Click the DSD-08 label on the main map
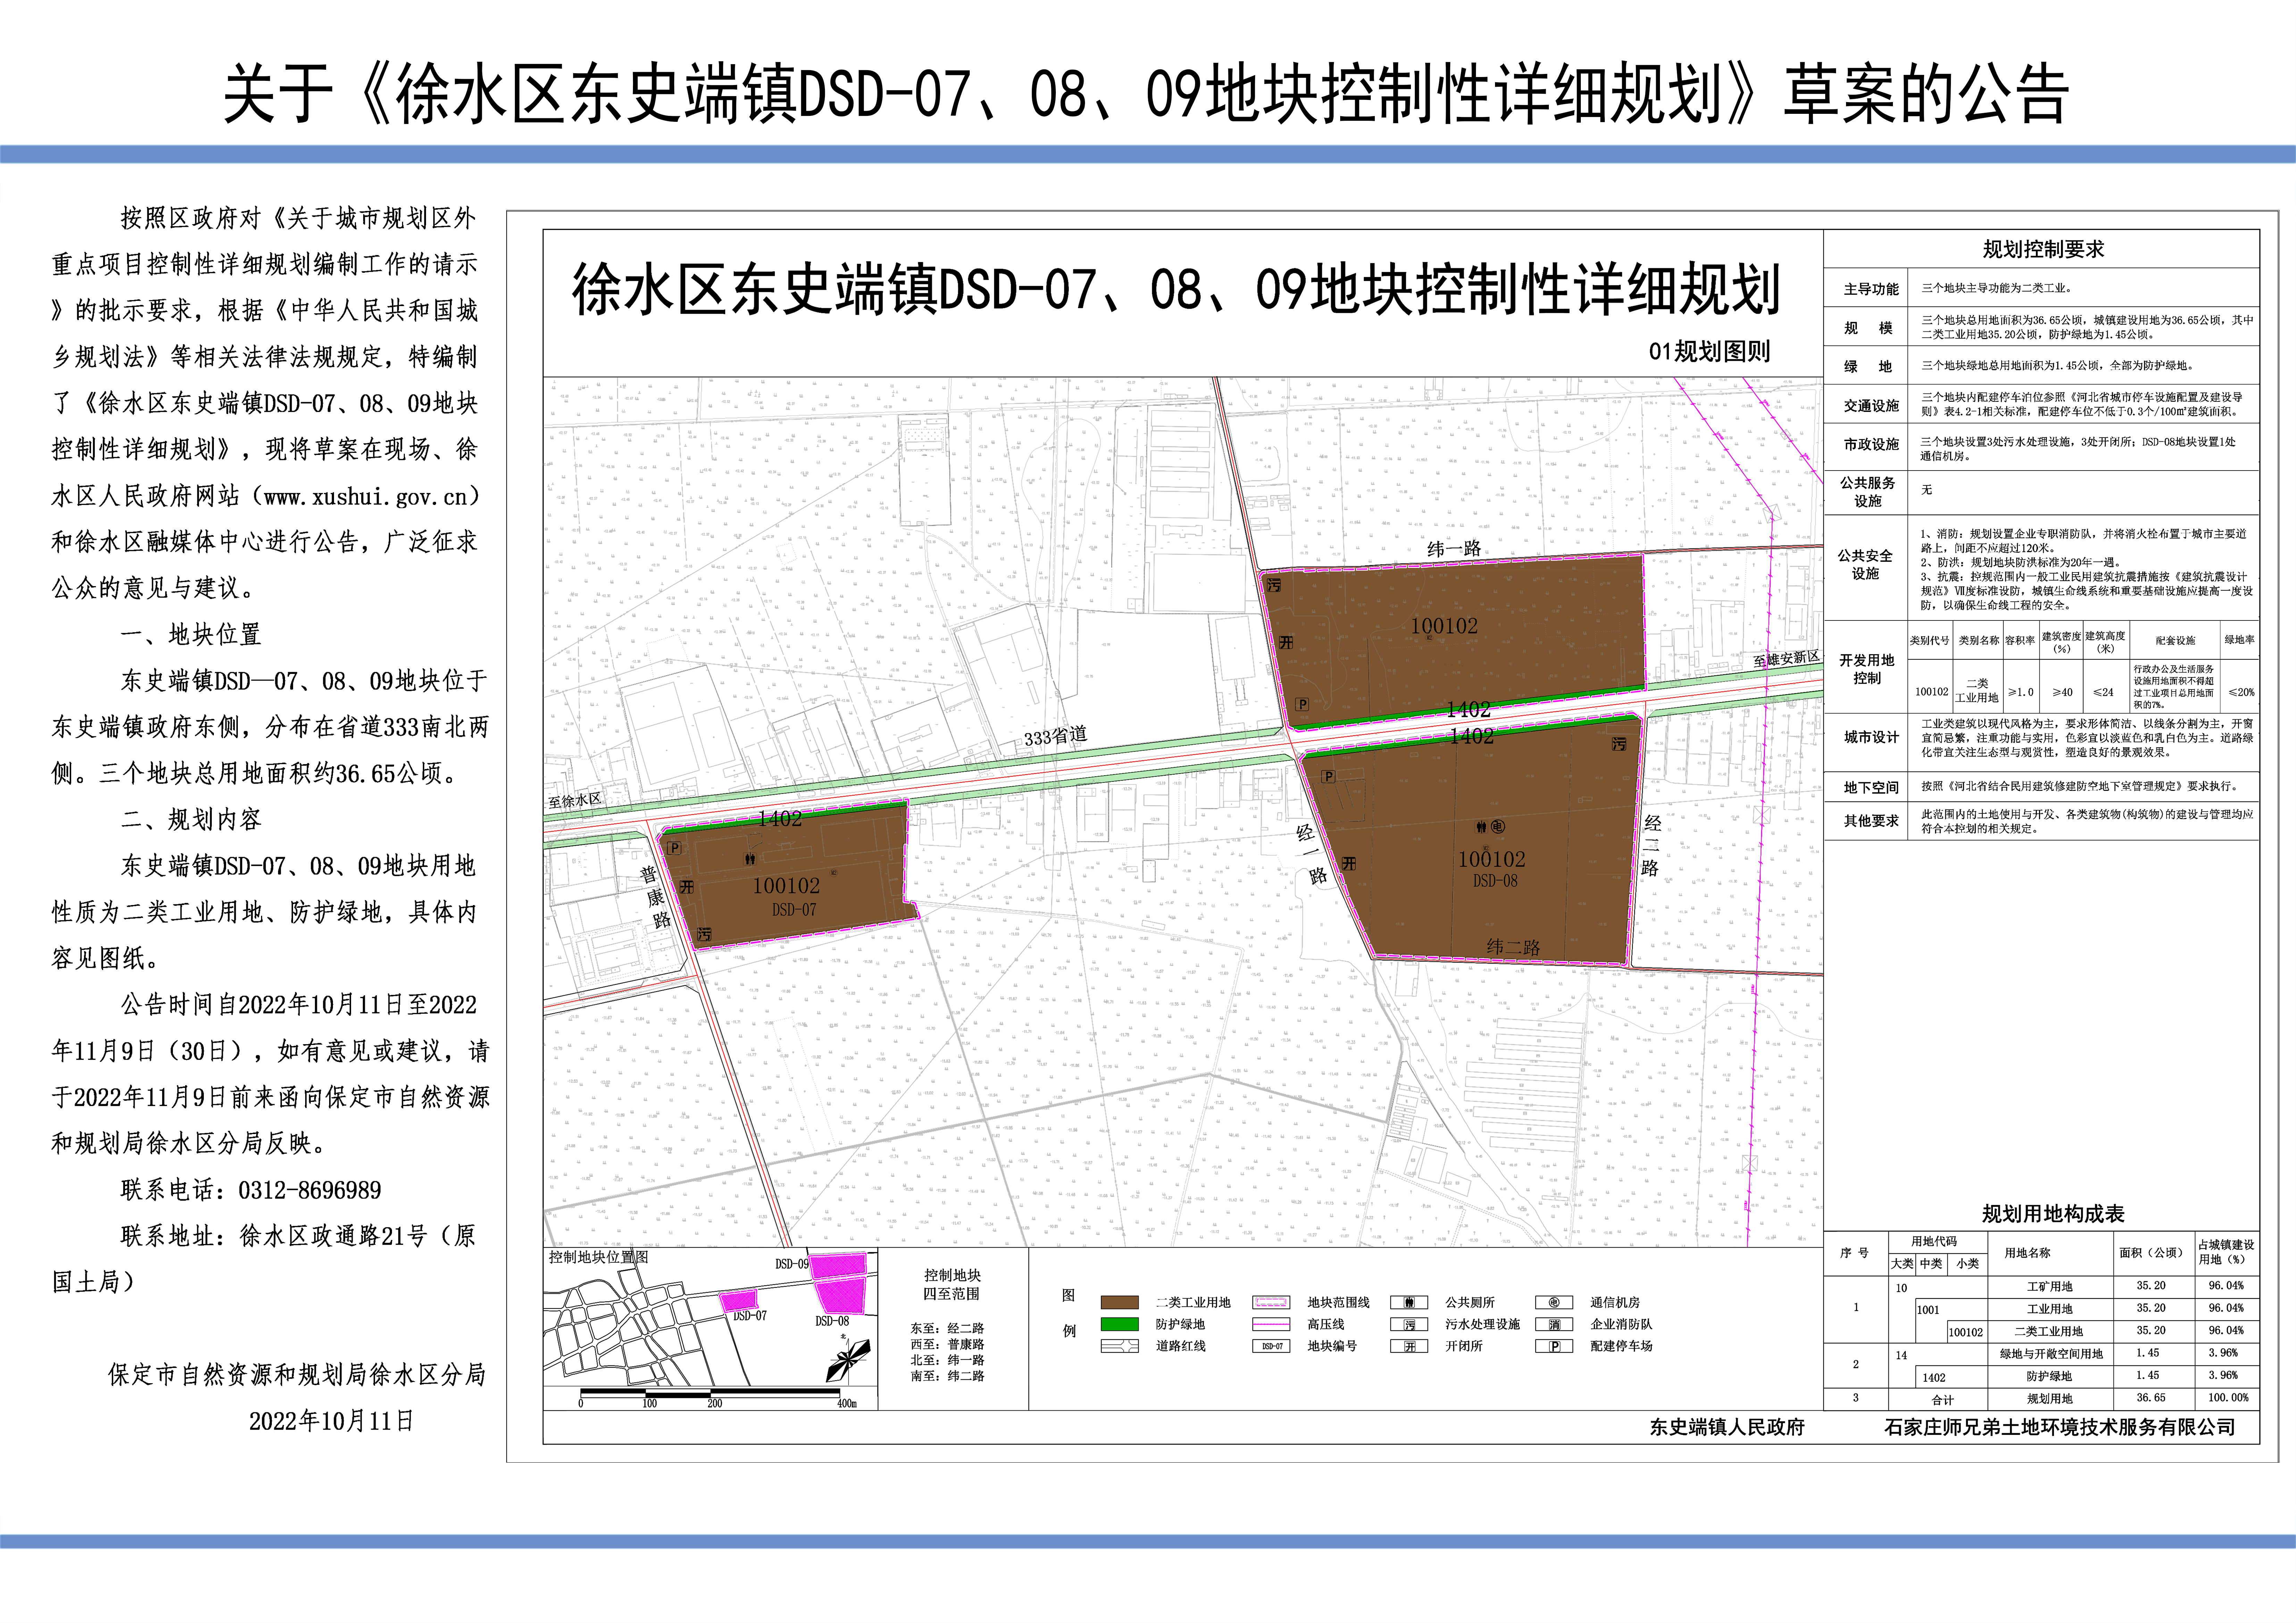The height and width of the screenshot is (1623, 2296). pos(1495,880)
